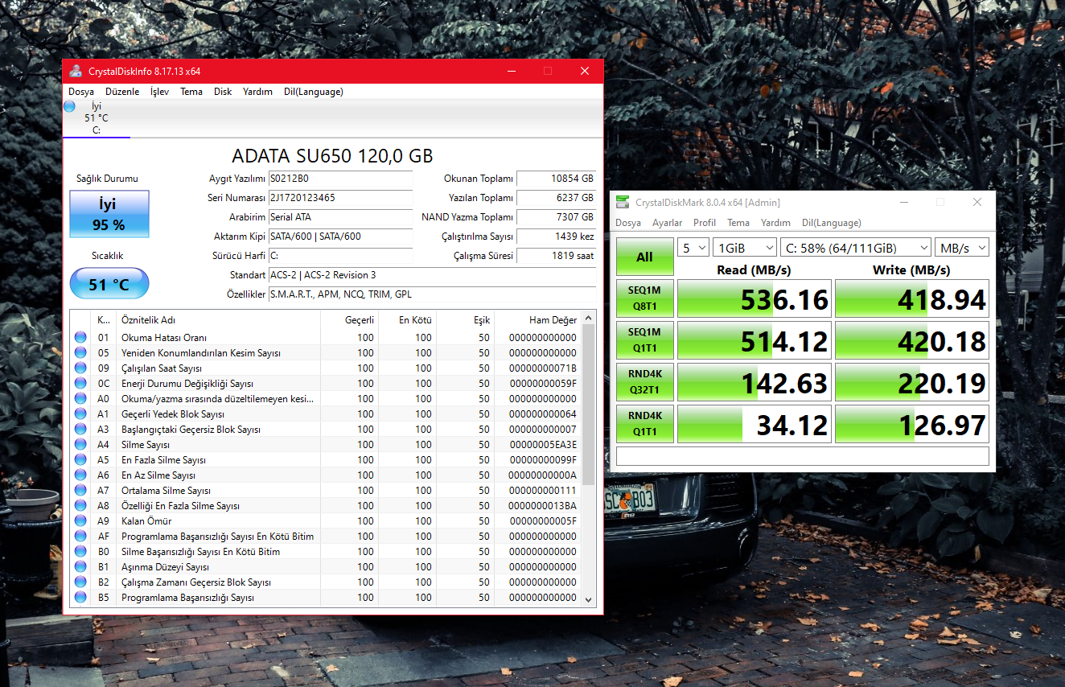Start the RND4K Q1T1 test
The height and width of the screenshot is (687, 1065).
point(645,424)
